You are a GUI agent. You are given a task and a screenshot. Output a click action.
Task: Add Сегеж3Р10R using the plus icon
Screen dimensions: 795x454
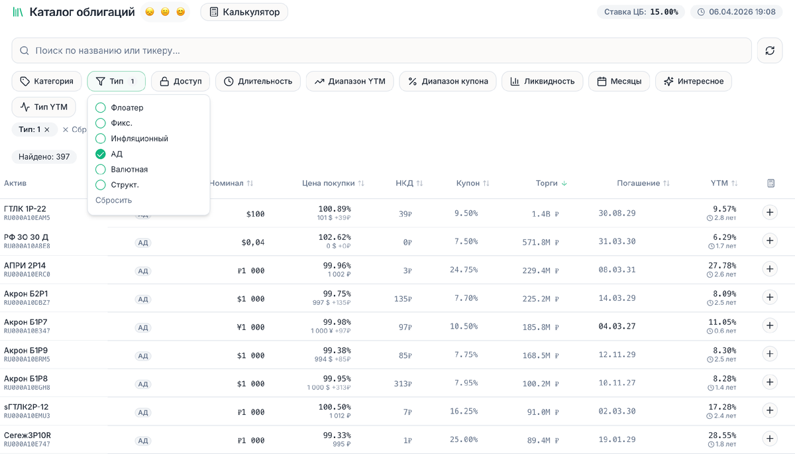coord(770,439)
